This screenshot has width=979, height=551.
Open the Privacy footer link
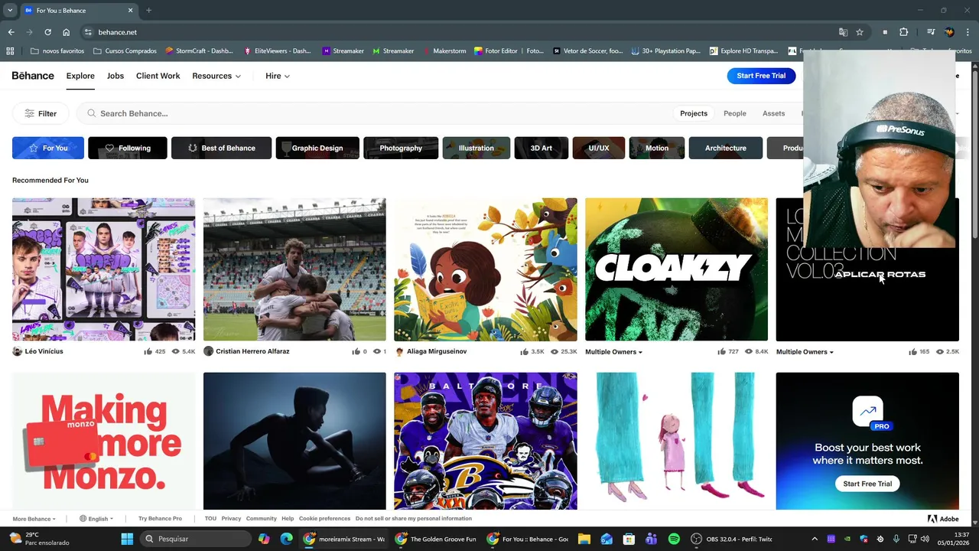pos(231,519)
